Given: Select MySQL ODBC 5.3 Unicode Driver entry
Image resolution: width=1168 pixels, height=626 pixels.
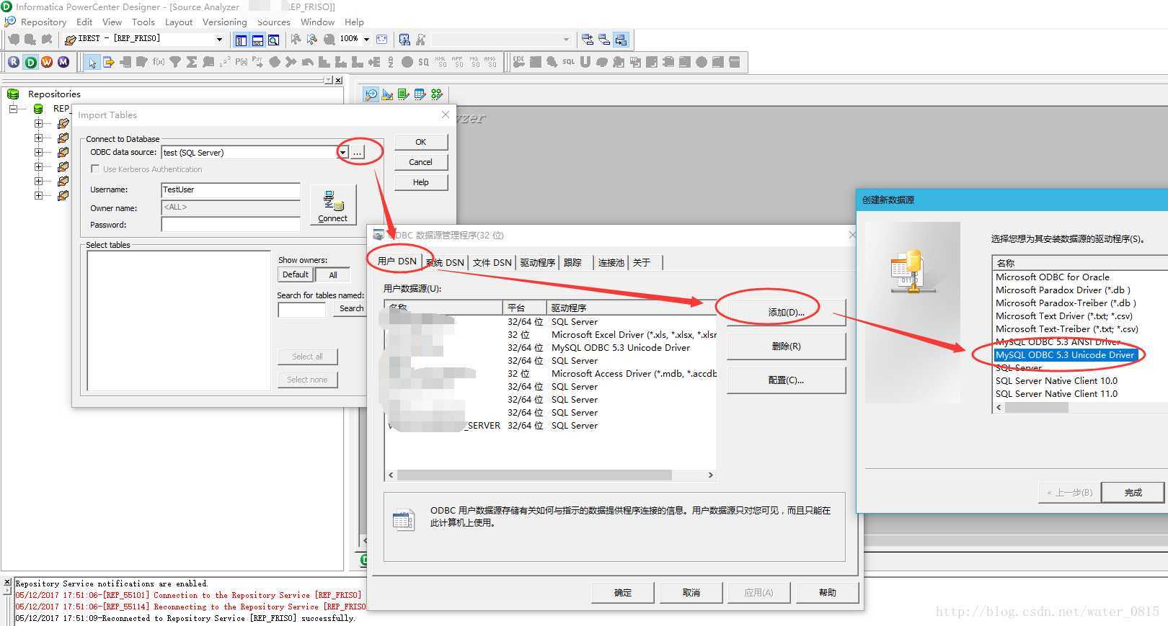Looking at the screenshot, I should point(1065,355).
